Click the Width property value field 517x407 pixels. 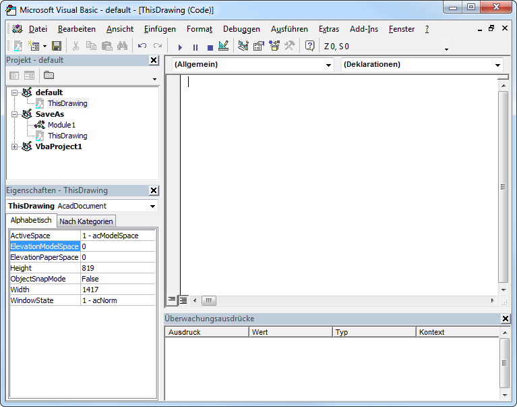click(x=117, y=290)
